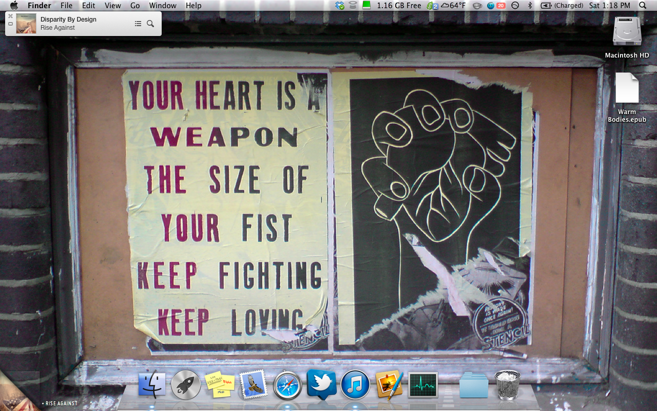
Task: Open the Edit menu
Action: pyautogui.click(x=89, y=6)
